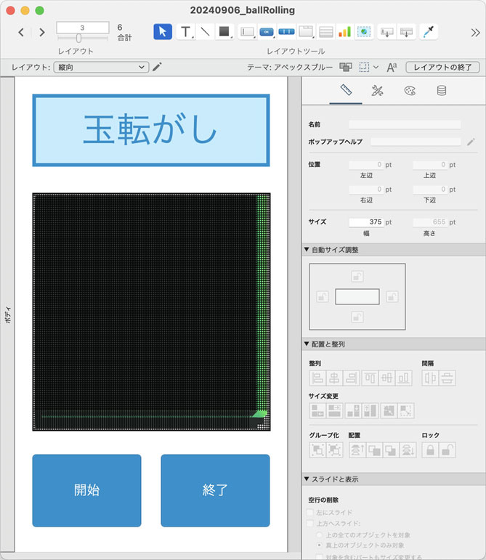Select the Web Viewer tool
The image size is (486, 560).
tap(364, 32)
